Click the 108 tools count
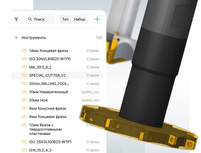This screenshot has width=201, height=153. pyautogui.click(x=99, y=38)
